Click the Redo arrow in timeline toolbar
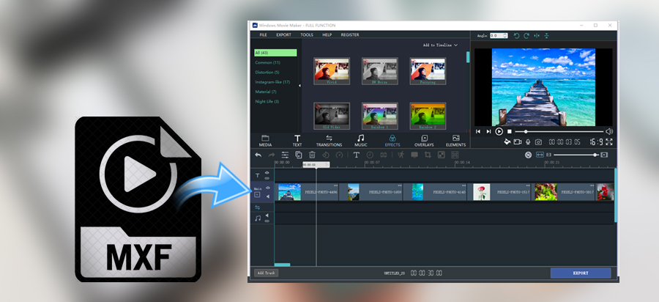 [x=272, y=155]
